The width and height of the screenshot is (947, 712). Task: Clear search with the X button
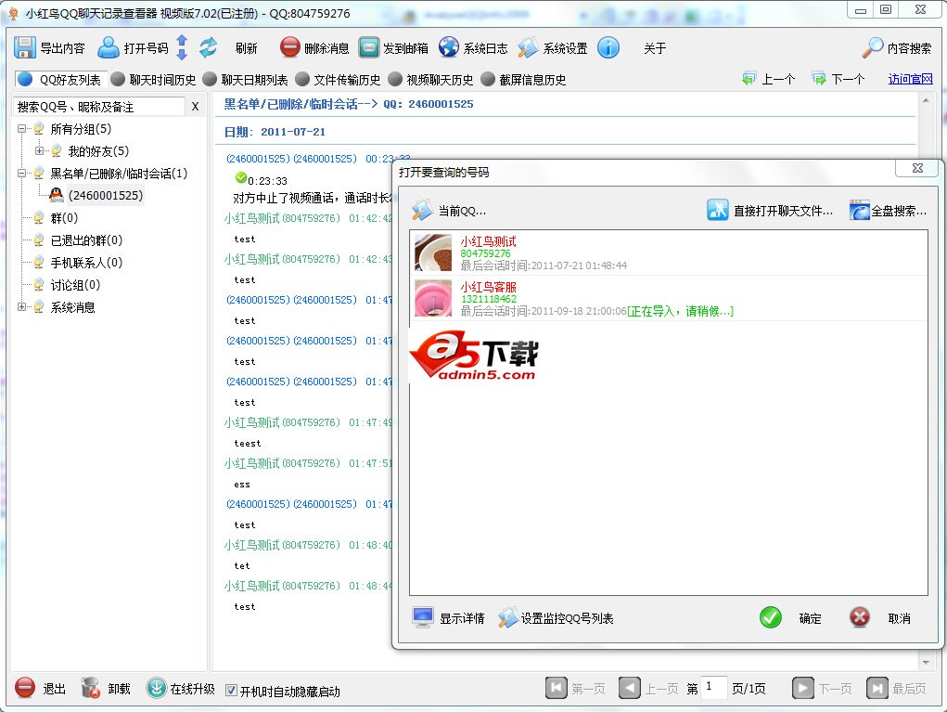click(x=195, y=107)
